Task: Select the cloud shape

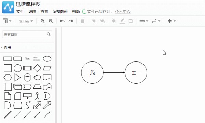Action: click(37, 78)
